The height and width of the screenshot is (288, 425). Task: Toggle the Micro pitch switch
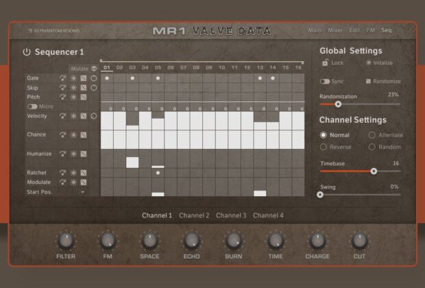point(32,106)
